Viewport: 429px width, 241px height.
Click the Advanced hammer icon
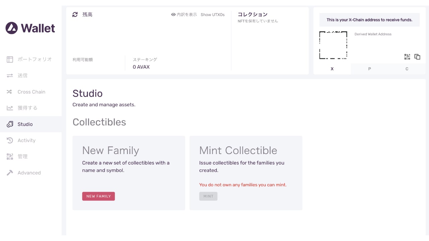pyautogui.click(x=10, y=173)
